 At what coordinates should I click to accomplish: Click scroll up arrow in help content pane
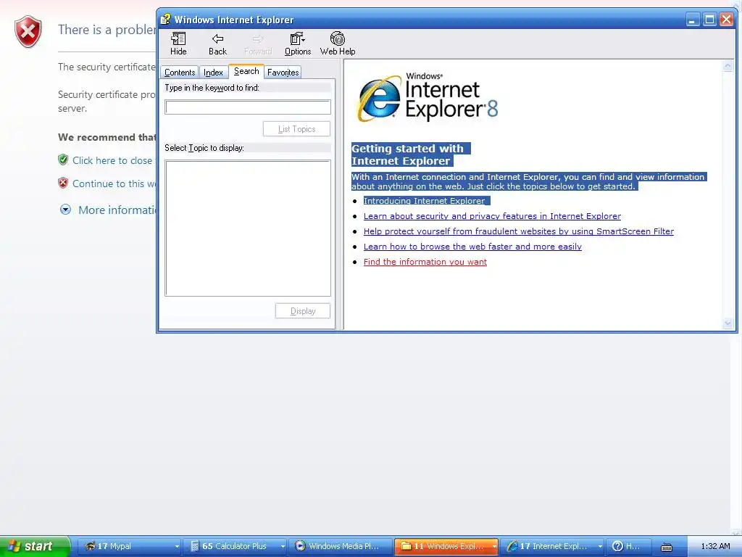pyautogui.click(x=728, y=66)
